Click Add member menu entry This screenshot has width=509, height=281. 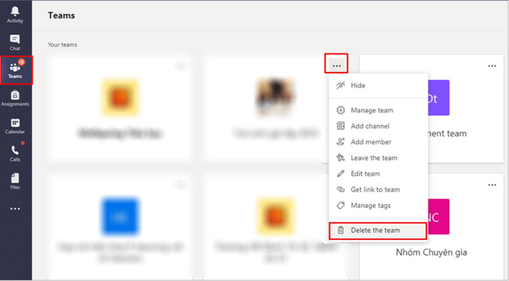(x=371, y=142)
